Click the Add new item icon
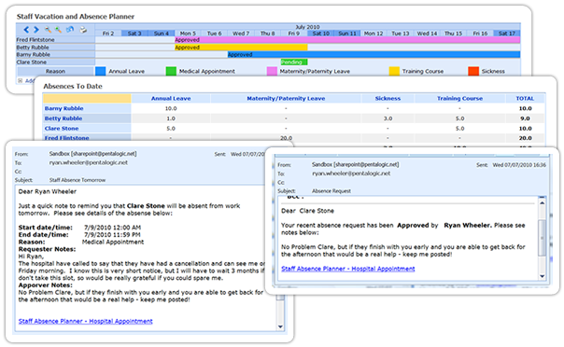The image size is (564, 347). click(x=21, y=81)
